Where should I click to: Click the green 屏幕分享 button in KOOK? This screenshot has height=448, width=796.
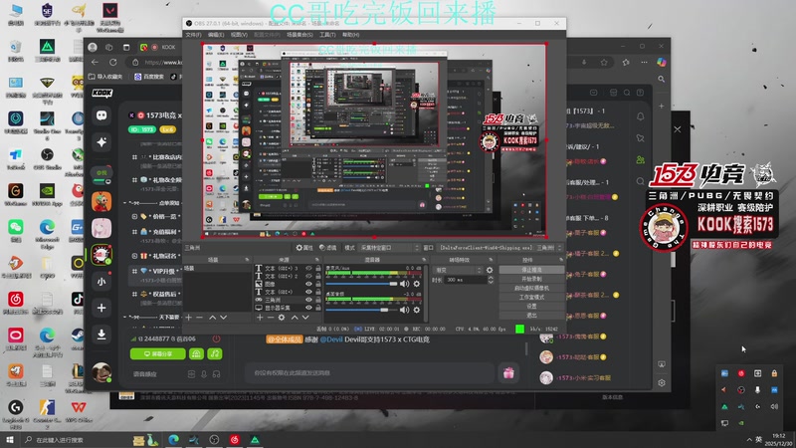tap(158, 354)
